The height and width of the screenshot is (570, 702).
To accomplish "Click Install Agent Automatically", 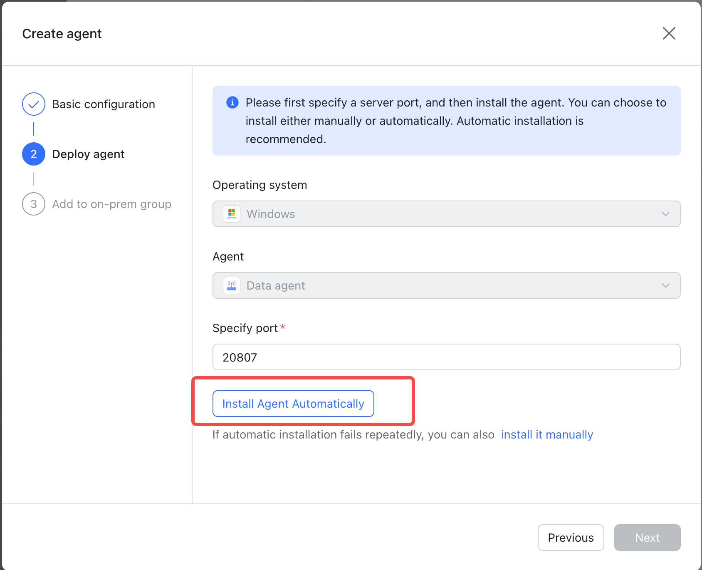I will [x=293, y=403].
